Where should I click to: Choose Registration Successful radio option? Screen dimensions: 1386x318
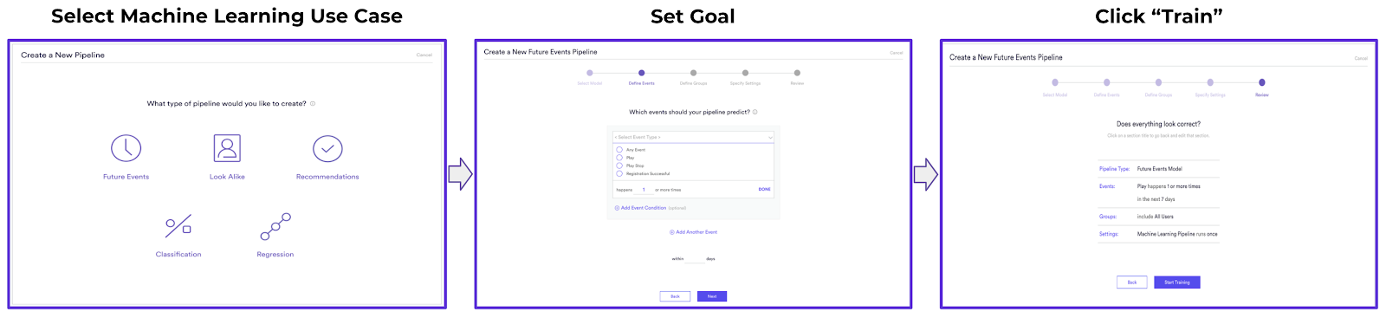(x=619, y=173)
